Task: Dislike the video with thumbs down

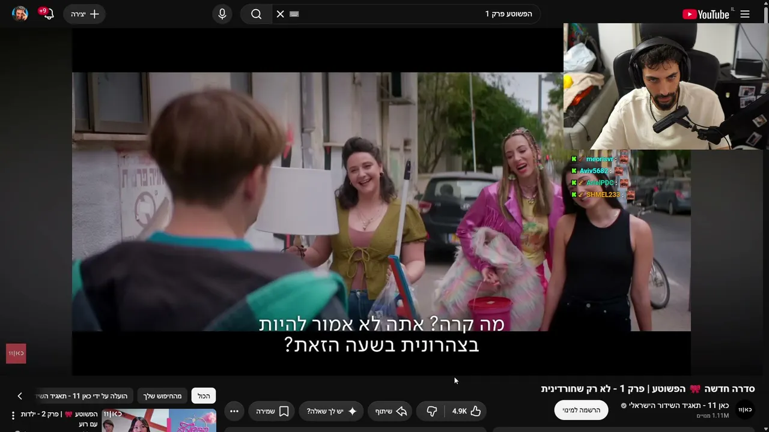Action: [x=431, y=411]
